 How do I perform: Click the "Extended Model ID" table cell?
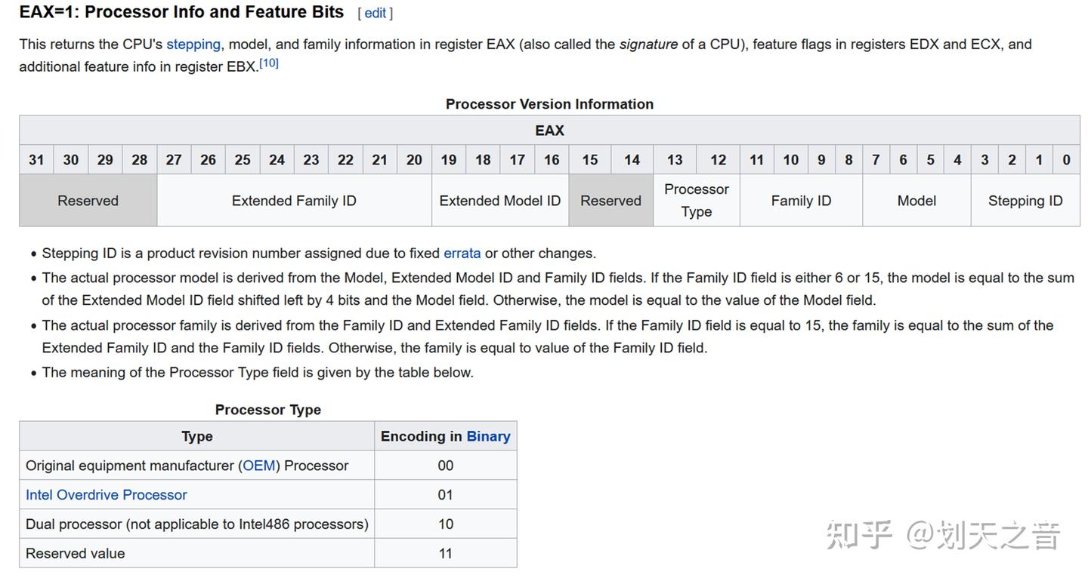click(500, 201)
